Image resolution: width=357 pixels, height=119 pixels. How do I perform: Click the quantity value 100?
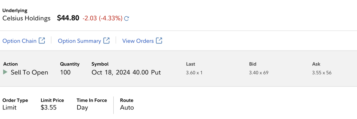pyautogui.click(x=65, y=72)
